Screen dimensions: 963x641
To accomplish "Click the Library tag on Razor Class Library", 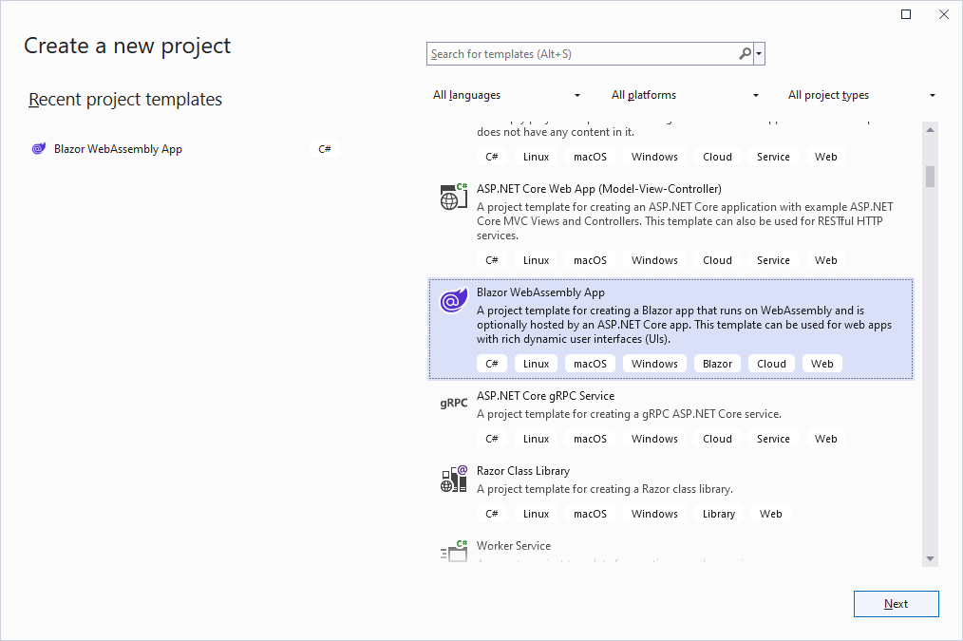I will (719, 514).
